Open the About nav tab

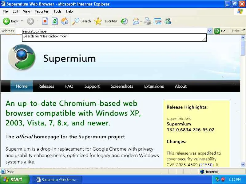[181, 86]
